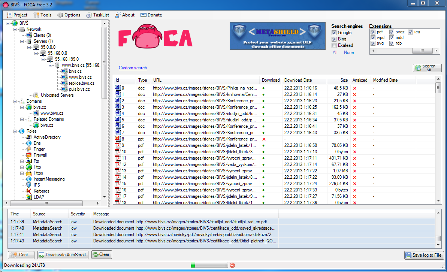Click the download progress bar
The height and width of the screenshot is (272, 447).
pos(209,265)
